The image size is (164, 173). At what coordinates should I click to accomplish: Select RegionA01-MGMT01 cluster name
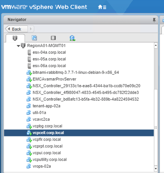coord(46,46)
